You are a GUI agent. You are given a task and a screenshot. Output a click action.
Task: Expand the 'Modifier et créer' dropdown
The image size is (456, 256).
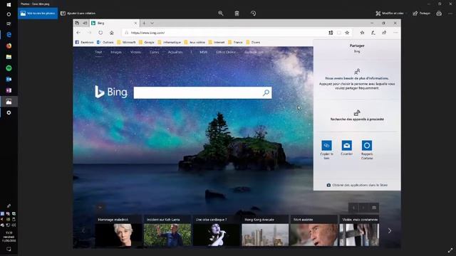390,14
